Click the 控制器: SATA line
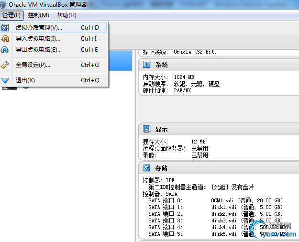Screen dimensions: 299x242 (160, 194)
